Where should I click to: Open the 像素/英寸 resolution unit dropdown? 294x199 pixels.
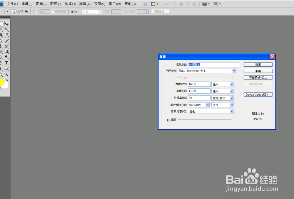pyautogui.click(x=223, y=98)
